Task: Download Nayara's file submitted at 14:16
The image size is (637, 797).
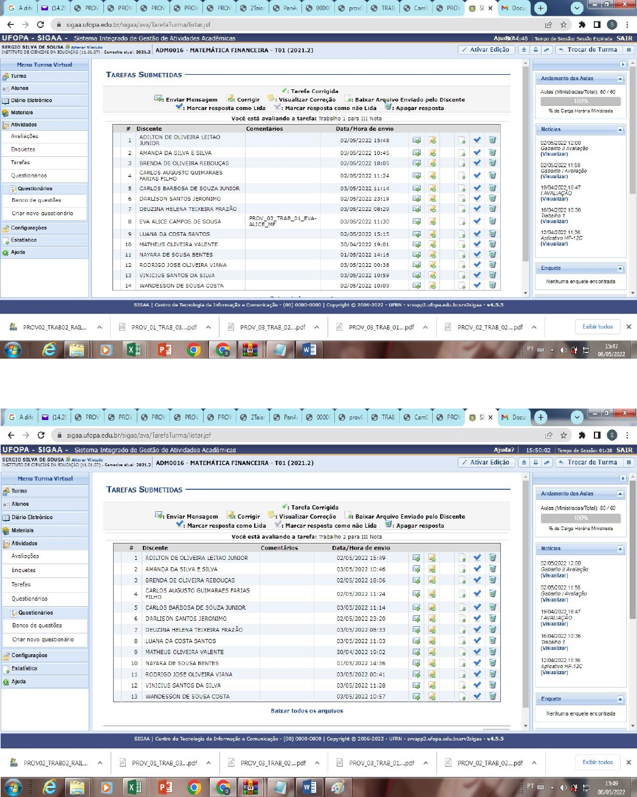Action: click(x=462, y=255)
